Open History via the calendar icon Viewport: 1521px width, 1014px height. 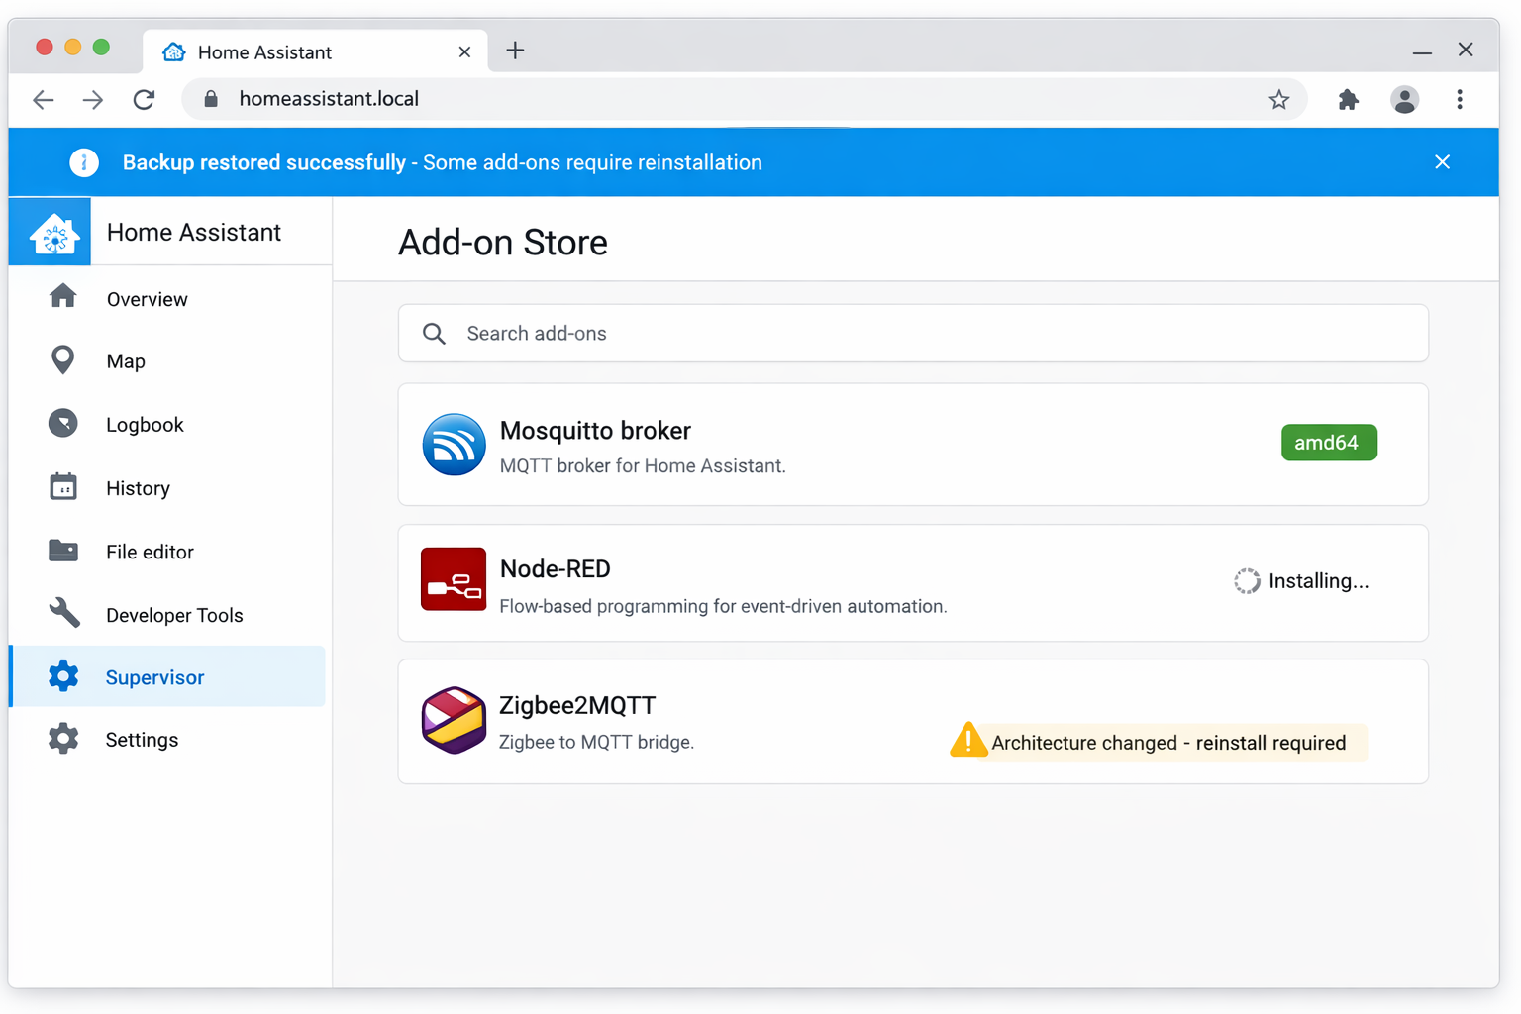(x=63, y=487)
